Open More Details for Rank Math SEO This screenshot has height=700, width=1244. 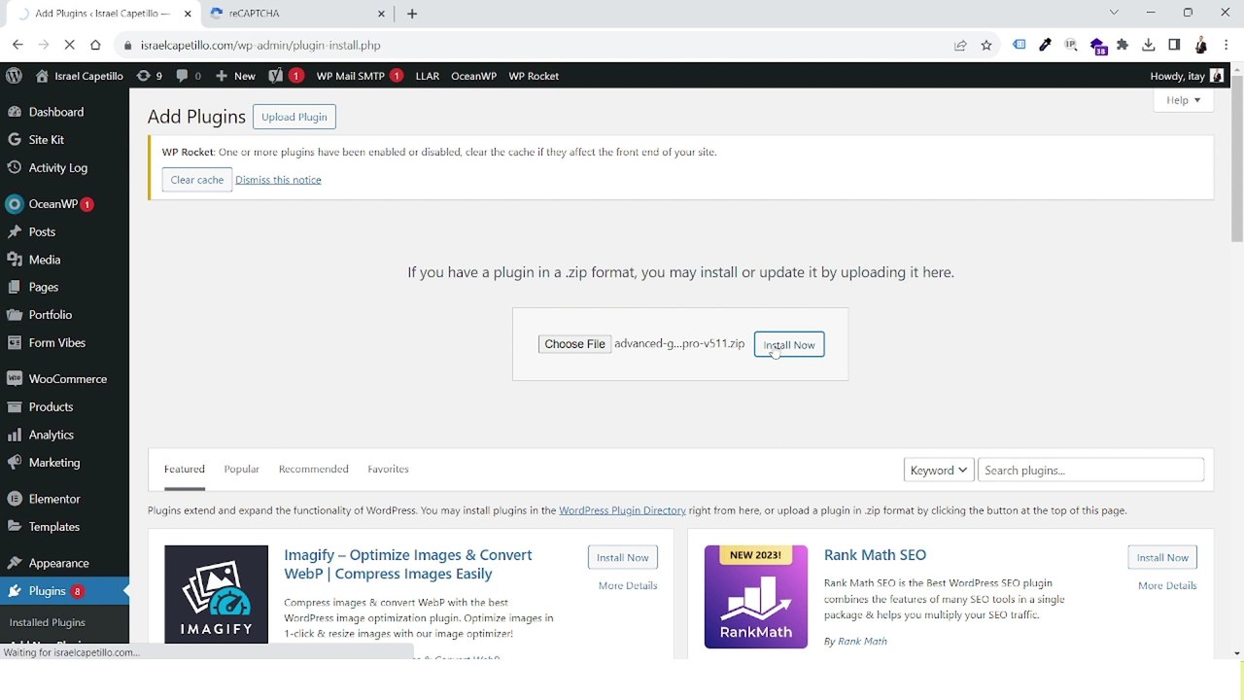pos(1167,585)
